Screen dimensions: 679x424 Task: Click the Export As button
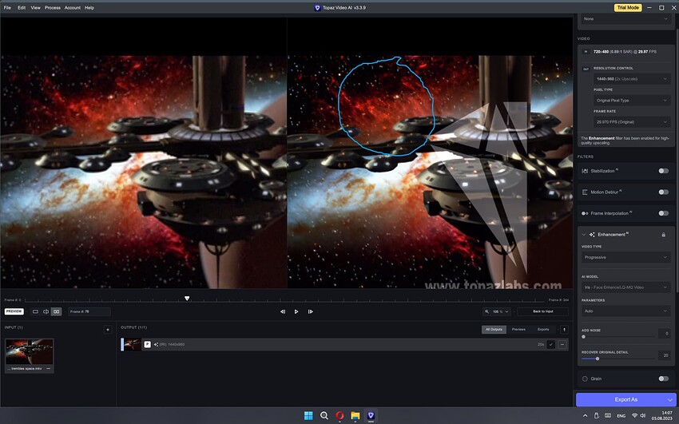coord(625,399)
